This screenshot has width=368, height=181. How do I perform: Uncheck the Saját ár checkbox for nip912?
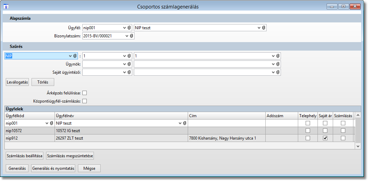[325, 138]
